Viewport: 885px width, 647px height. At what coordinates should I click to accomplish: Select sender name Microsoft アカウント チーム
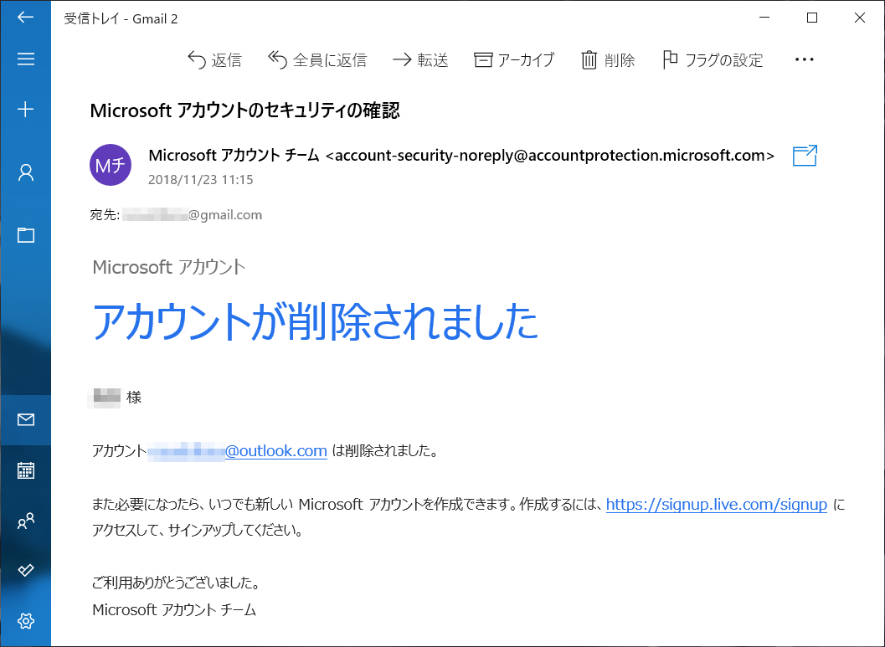[234, 155]
